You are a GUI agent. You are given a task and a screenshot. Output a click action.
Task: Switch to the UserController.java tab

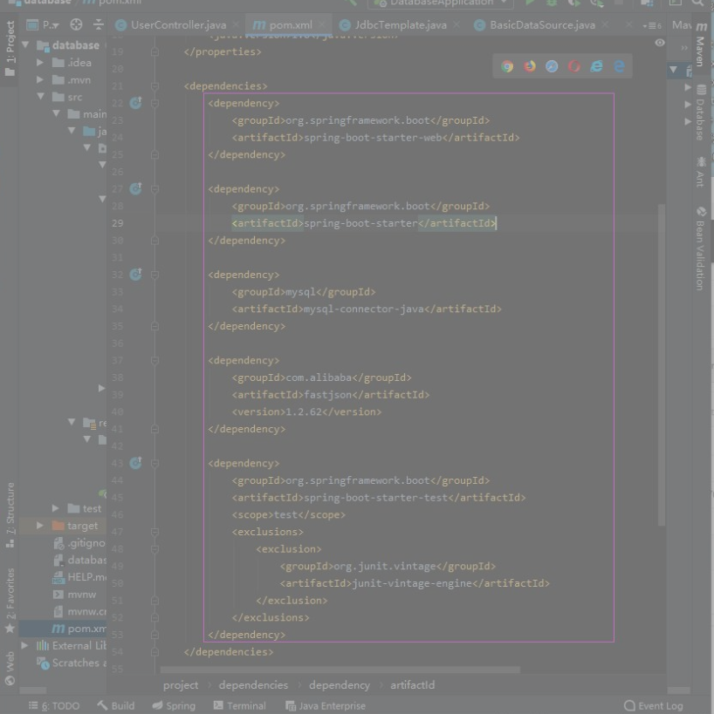coord(178,25)
